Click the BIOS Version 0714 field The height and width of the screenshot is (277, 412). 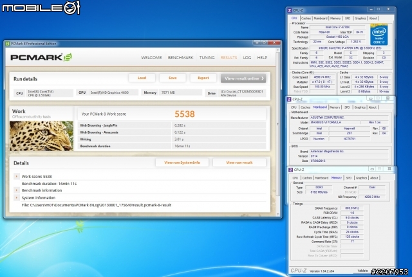[x=349, y=156]
